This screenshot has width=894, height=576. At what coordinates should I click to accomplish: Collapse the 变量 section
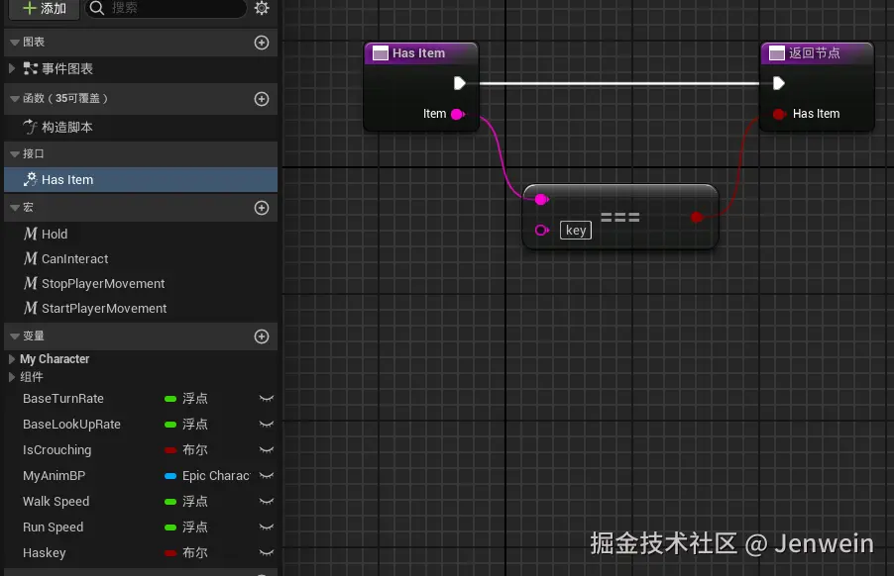(x=15, y=336)
